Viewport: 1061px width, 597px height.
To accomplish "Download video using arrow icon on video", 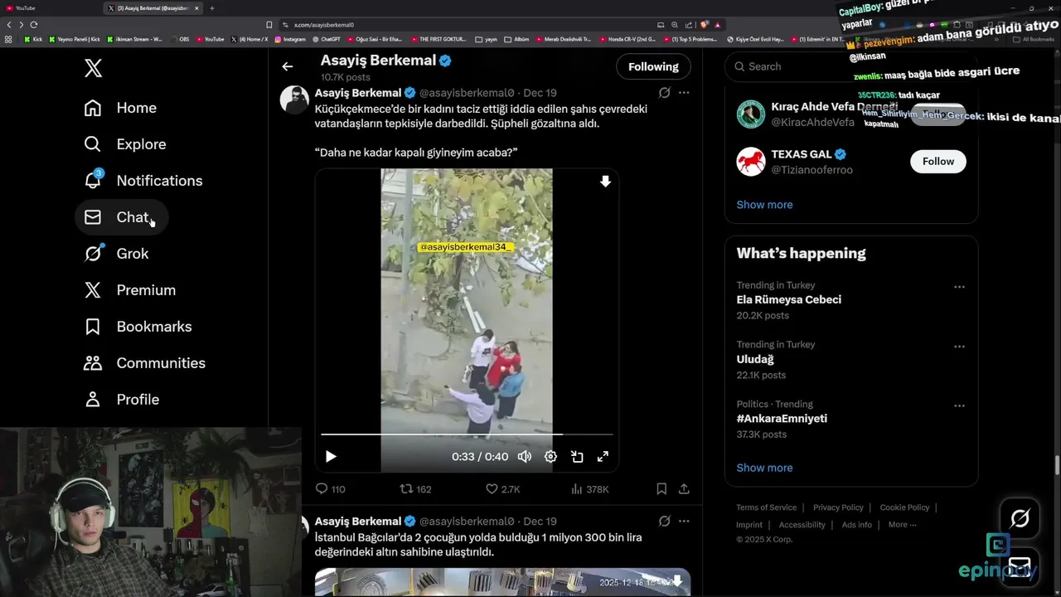I will [x=605, y=182].
